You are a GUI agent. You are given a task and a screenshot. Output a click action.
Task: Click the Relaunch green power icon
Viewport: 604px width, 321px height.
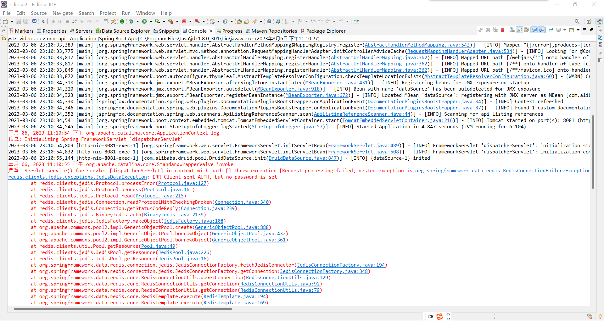point(122,21)
